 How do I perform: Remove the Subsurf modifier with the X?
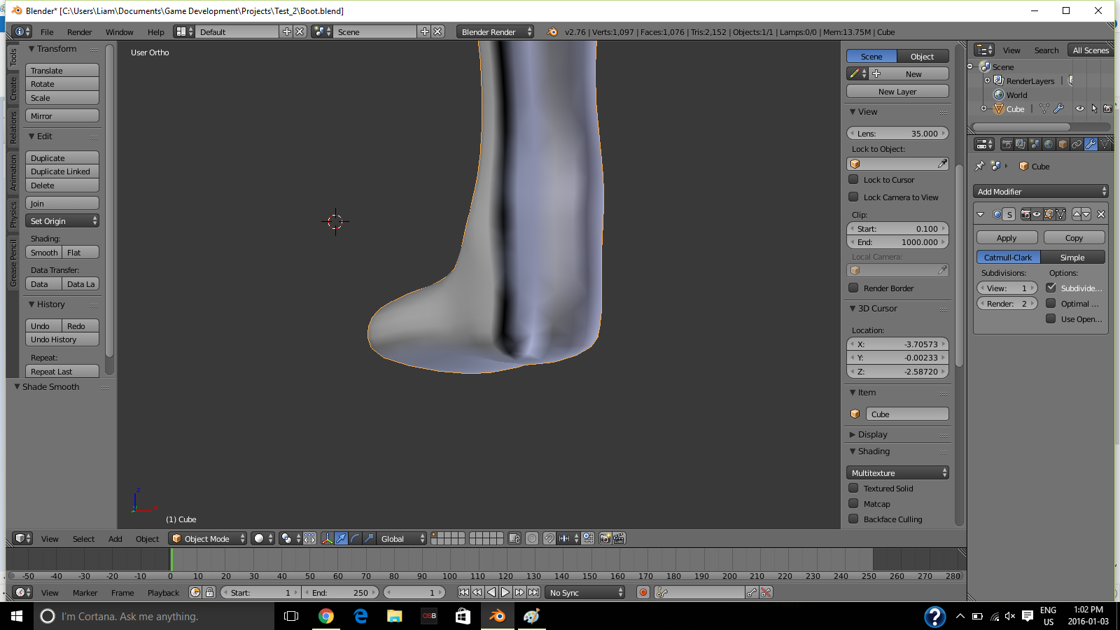(x=1101, y=214)
